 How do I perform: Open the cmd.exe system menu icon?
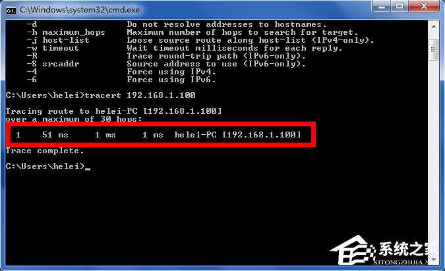pos(11,11)
